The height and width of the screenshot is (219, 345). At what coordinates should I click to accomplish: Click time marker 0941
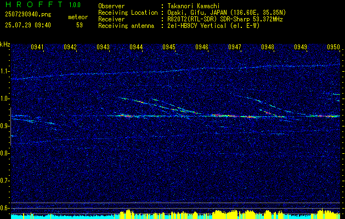[x=37, y=47]
